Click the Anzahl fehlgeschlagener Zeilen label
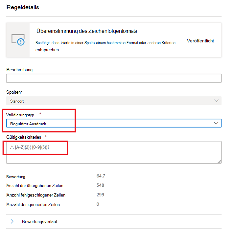This screenshot has width=230, height=233. (x=36, y=195)
